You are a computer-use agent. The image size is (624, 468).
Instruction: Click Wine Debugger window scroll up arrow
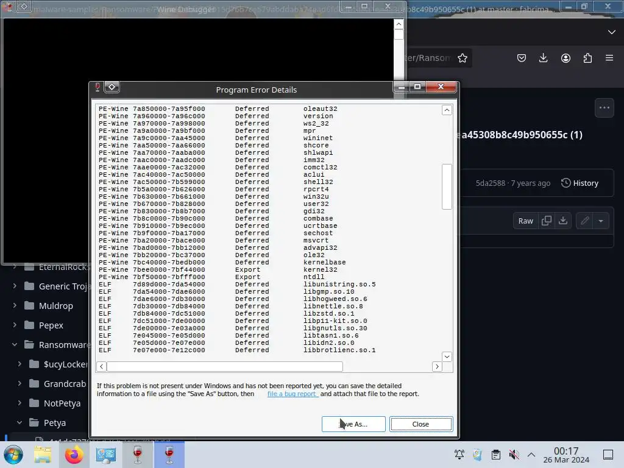399,24
